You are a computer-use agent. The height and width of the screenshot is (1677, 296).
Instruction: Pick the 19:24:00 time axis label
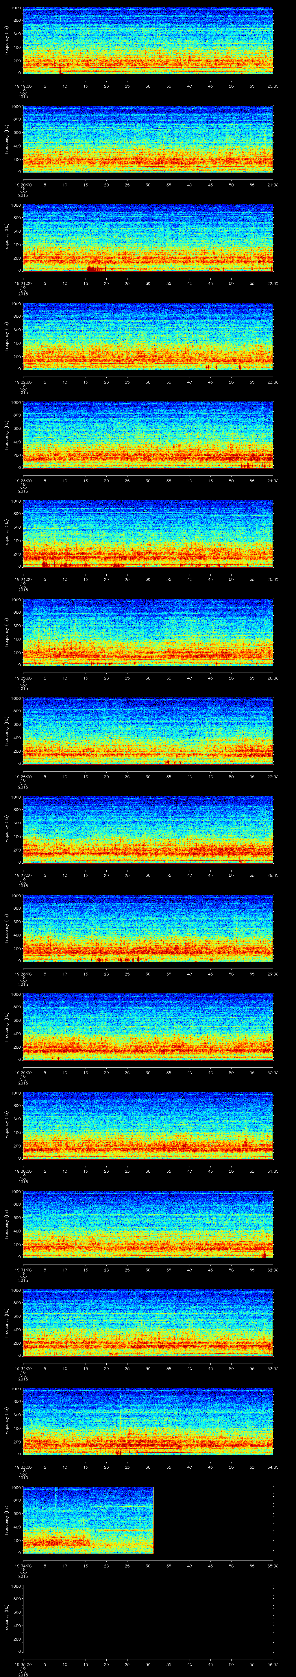[x=23, y=580]
